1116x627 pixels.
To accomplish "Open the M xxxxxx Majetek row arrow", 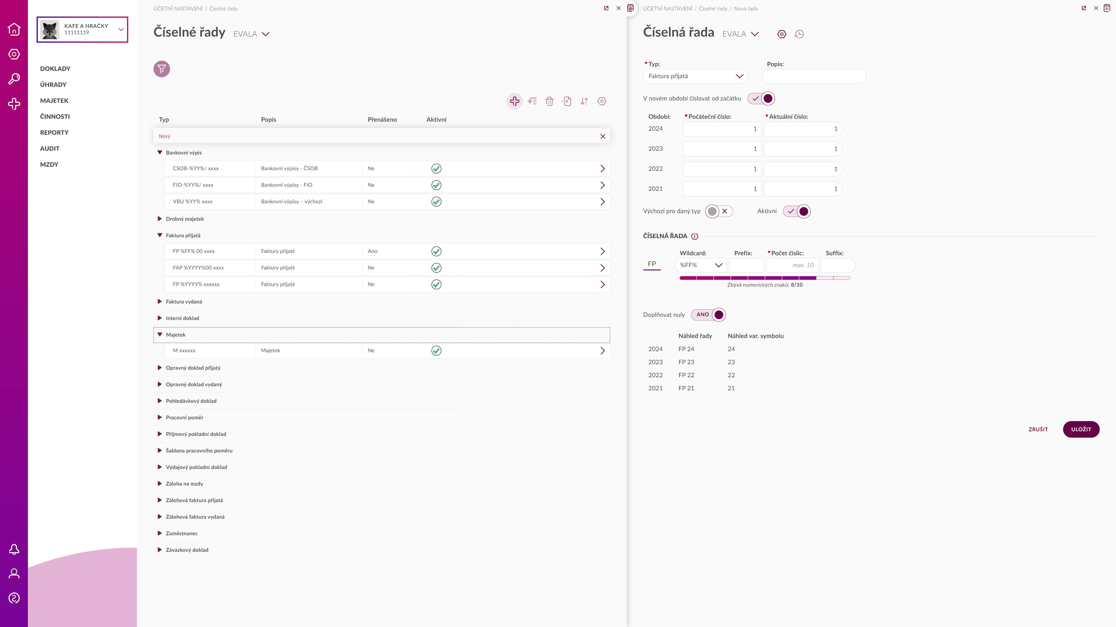I will 602,351.
